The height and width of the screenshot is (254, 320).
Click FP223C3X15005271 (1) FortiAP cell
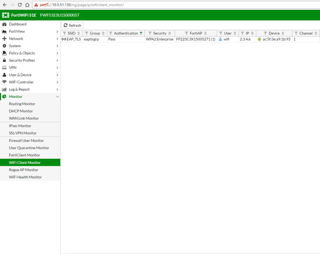pos(196,39)
